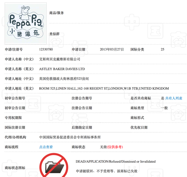Click the 专用权期限 label

click(13, 118)
